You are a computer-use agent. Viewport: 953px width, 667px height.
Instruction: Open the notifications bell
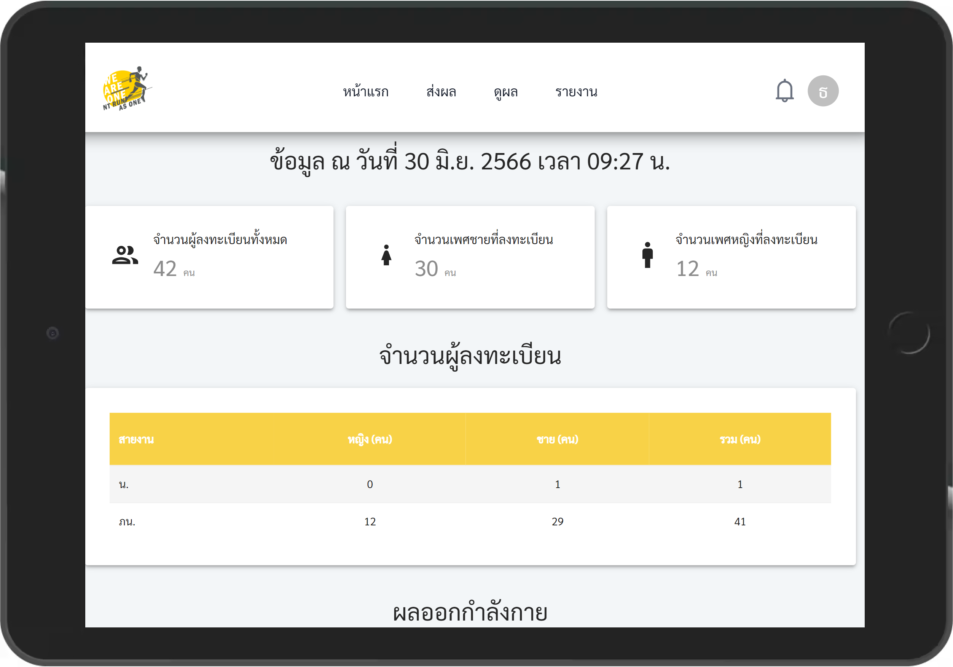784,91
